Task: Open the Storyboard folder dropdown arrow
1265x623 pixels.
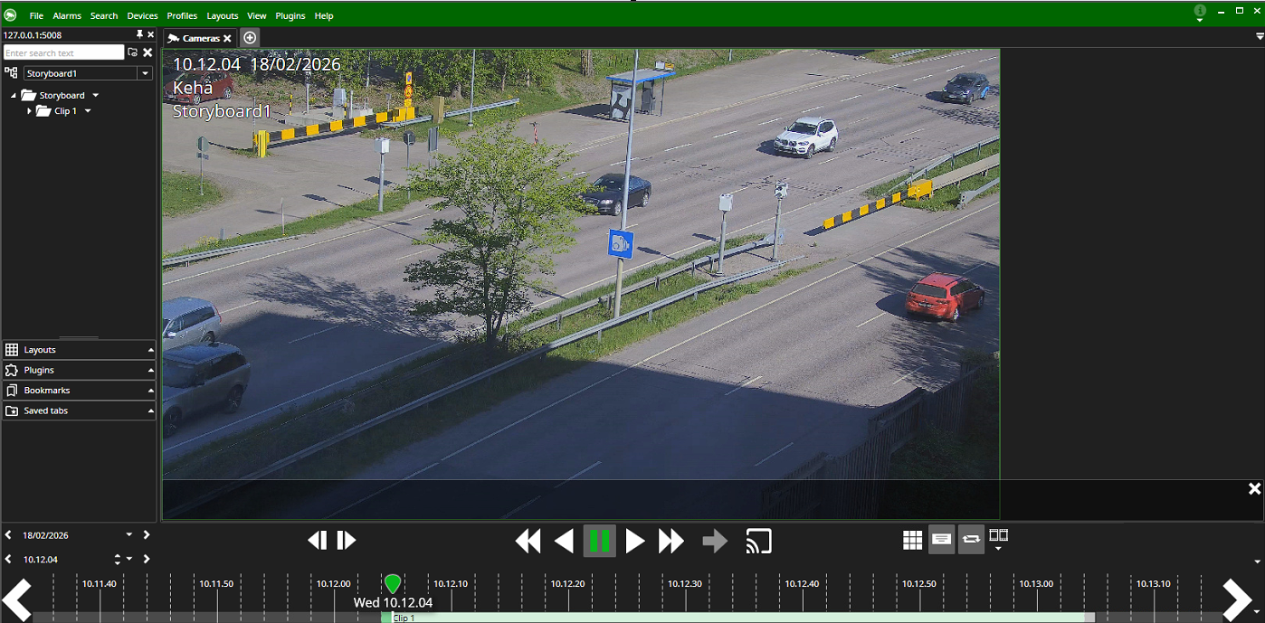Action: coord(95,95)
